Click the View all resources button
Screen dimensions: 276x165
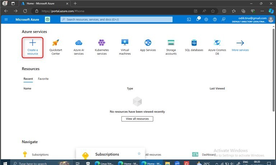(x=137, y=119)
